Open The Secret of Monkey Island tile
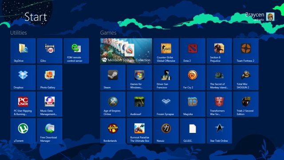 point(219,77)
